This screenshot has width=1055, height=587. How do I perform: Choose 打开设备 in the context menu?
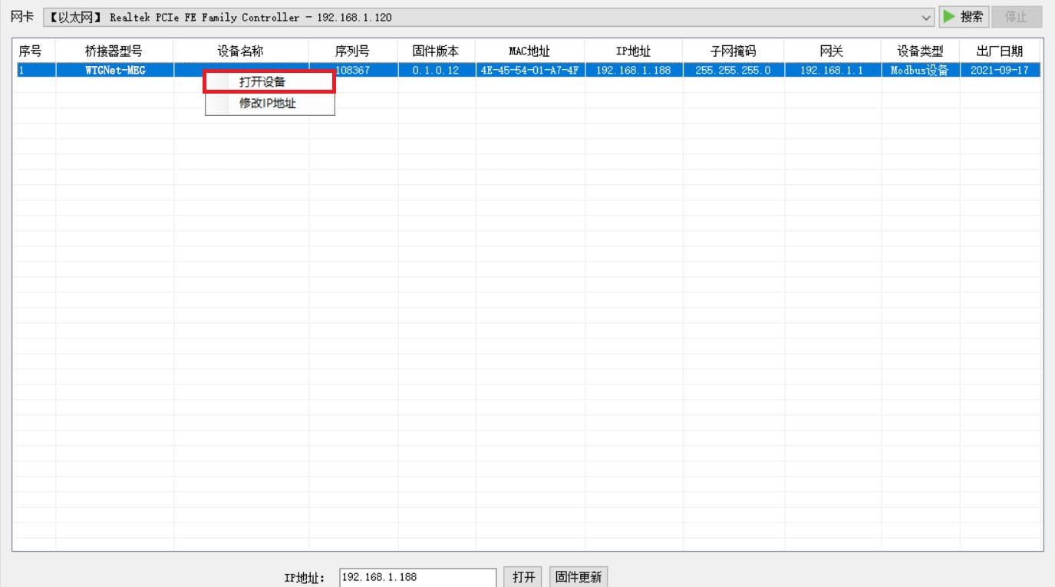(x=269, y=81)
